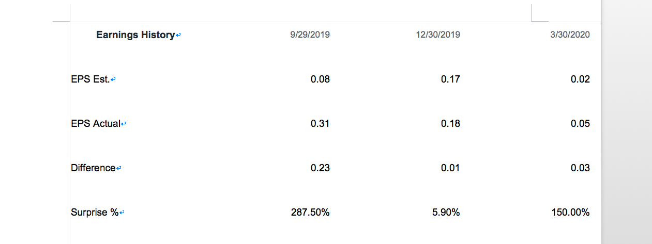
Task: Click the Surprise % row label
Action: point(95,213)
